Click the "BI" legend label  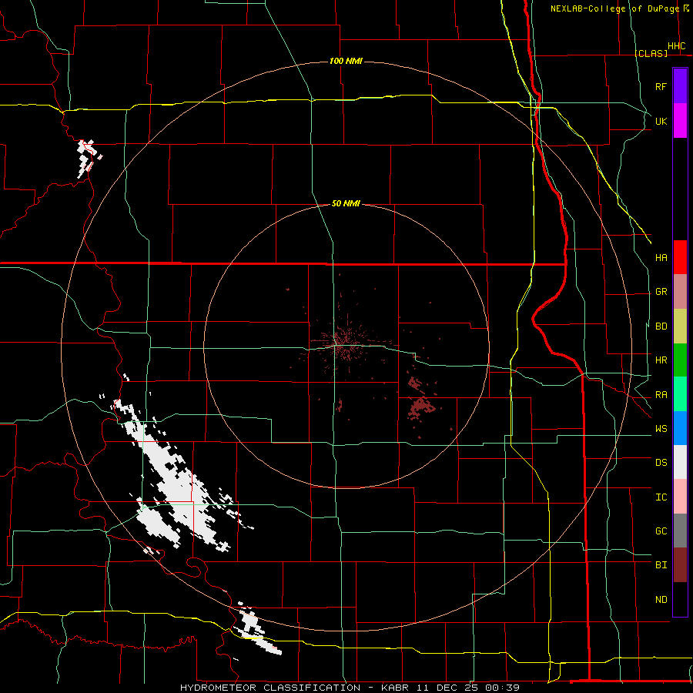(x=661, y=565)
